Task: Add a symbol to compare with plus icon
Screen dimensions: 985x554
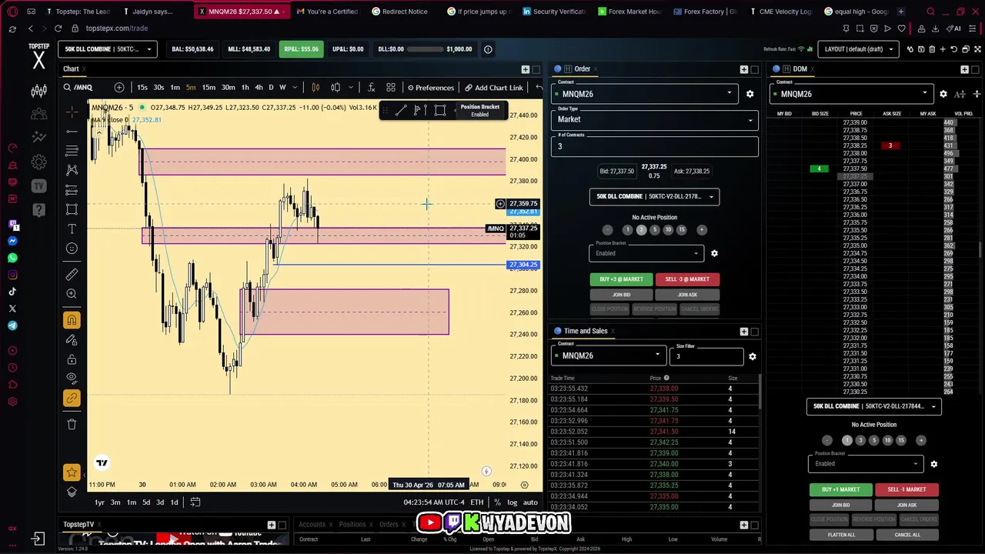Action: (119, 88)
